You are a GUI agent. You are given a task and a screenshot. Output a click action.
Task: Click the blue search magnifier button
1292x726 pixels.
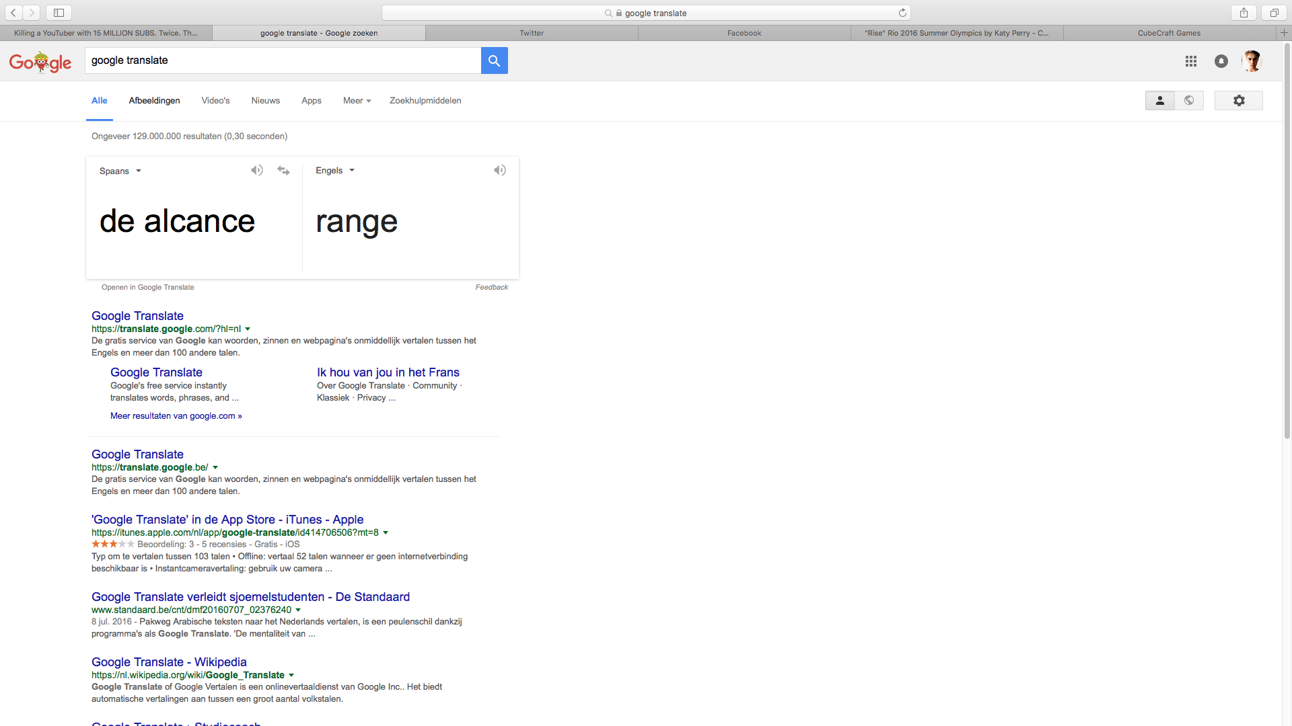[495, 61]
